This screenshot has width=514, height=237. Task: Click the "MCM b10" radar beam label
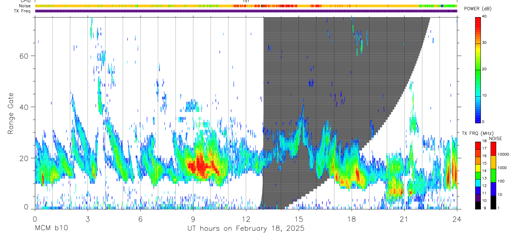(51, 229)
